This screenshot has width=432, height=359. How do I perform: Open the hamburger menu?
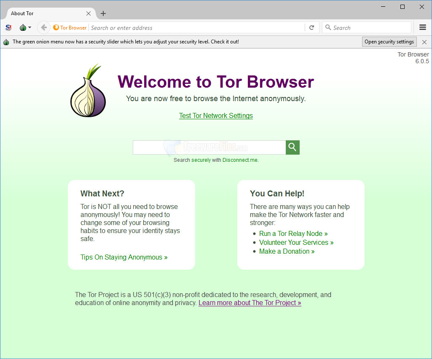point(423,27)
